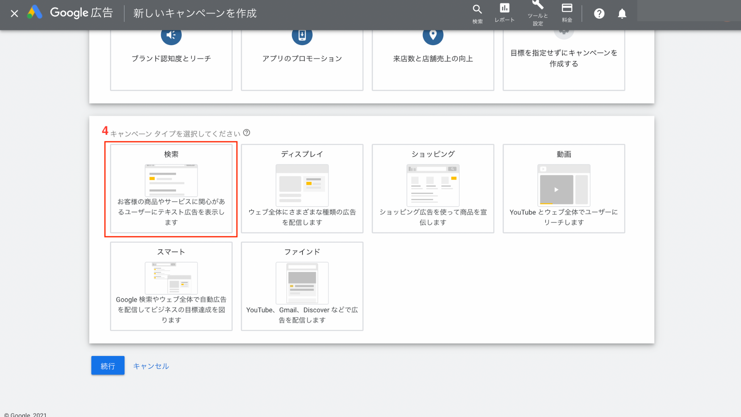Click the shopping ad illustration thumbnail
The width and height of the screenshot is (741, 417).
(433, 185)
